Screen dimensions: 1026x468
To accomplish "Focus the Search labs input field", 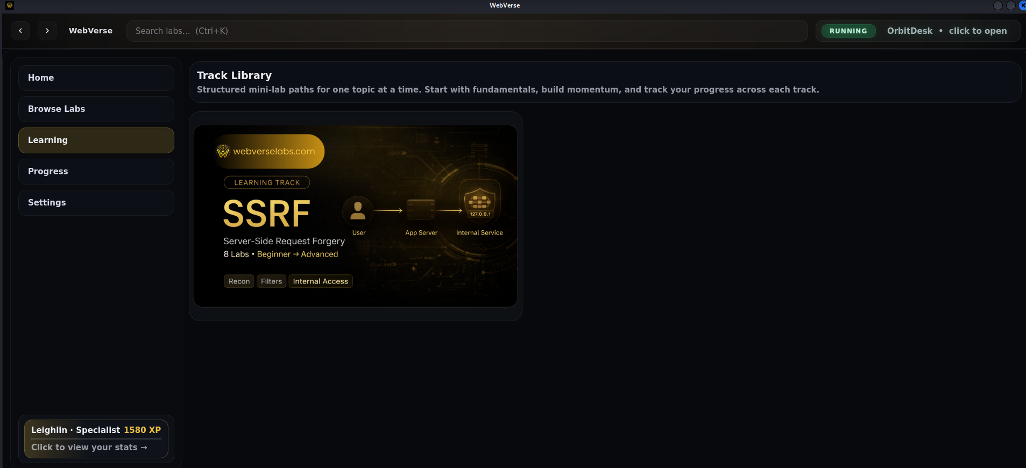I will [466, 31].
